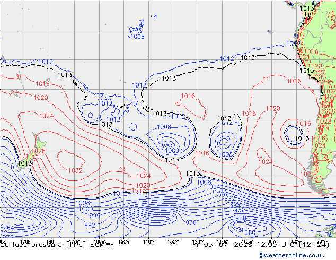Click the 150W longitude axis label

point(124,242)
